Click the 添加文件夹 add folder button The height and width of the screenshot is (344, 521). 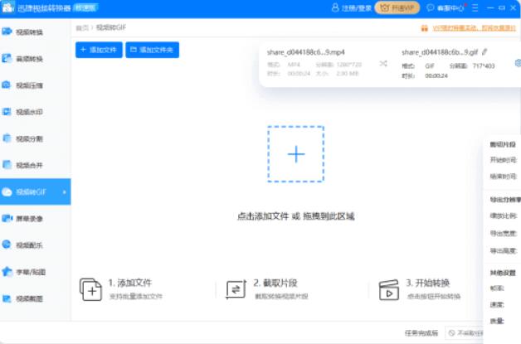point(152,50)
